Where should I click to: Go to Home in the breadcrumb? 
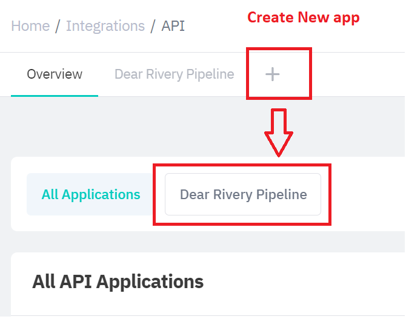(30, 26)
